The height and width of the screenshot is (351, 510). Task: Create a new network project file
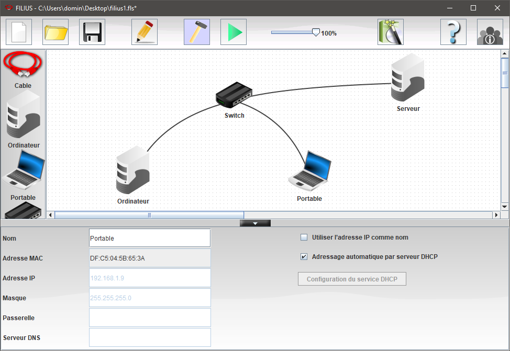coord(19,32)
